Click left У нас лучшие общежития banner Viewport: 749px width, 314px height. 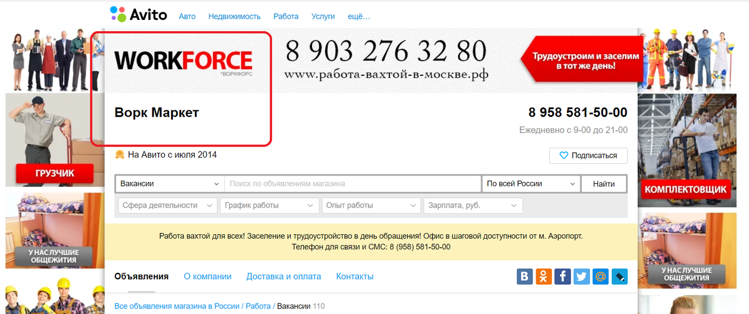55,230
